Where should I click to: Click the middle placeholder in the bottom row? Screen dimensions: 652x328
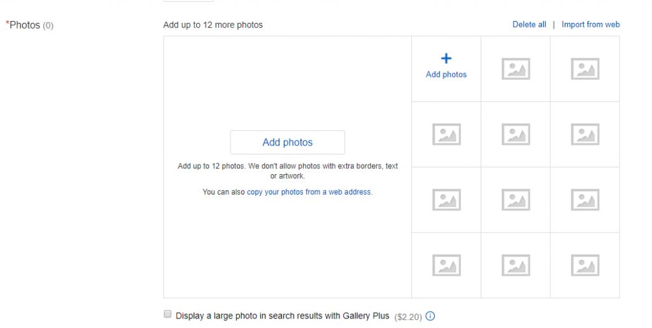pos(516,265)
